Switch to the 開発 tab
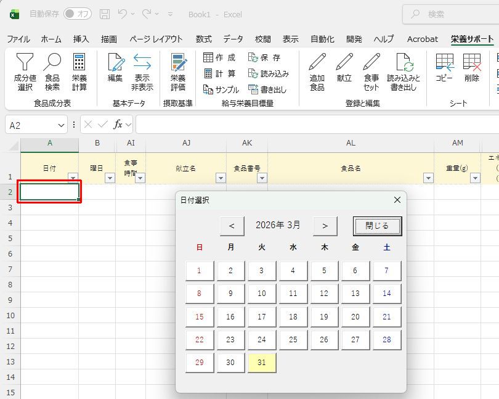This screenshot has width=499, height=399. coord(354,39)
